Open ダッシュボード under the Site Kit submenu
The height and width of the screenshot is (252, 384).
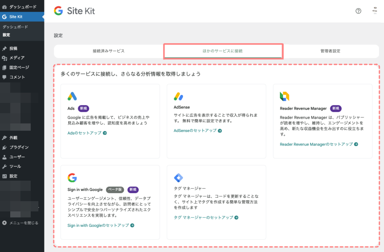point(15,27)
